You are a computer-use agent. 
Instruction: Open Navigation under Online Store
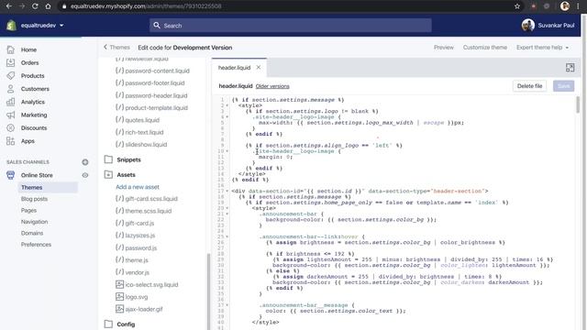(34, 222)
